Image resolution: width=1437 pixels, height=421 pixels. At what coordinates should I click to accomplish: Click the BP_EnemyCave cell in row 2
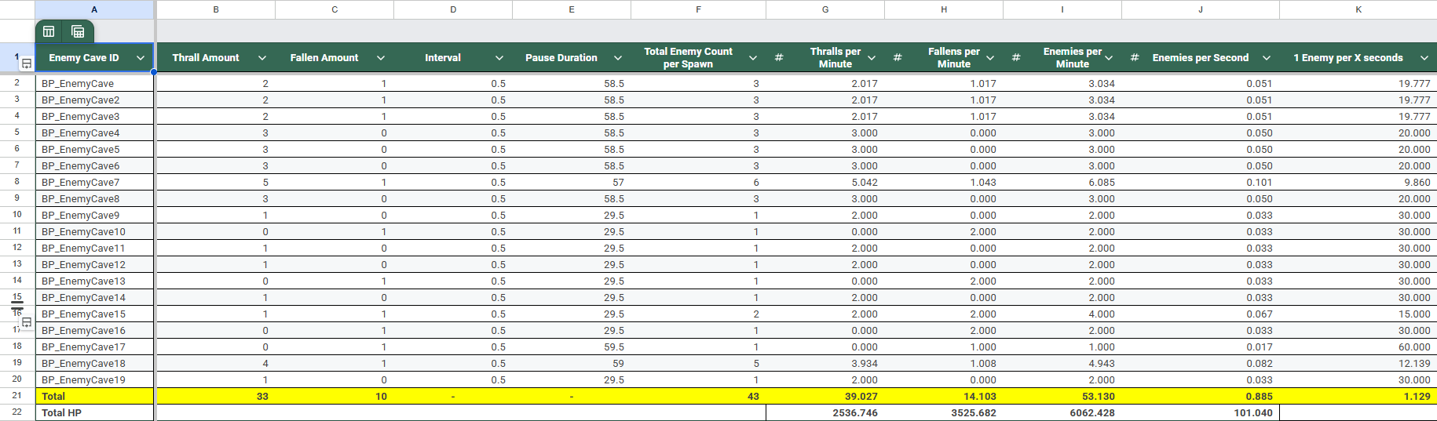94,83
